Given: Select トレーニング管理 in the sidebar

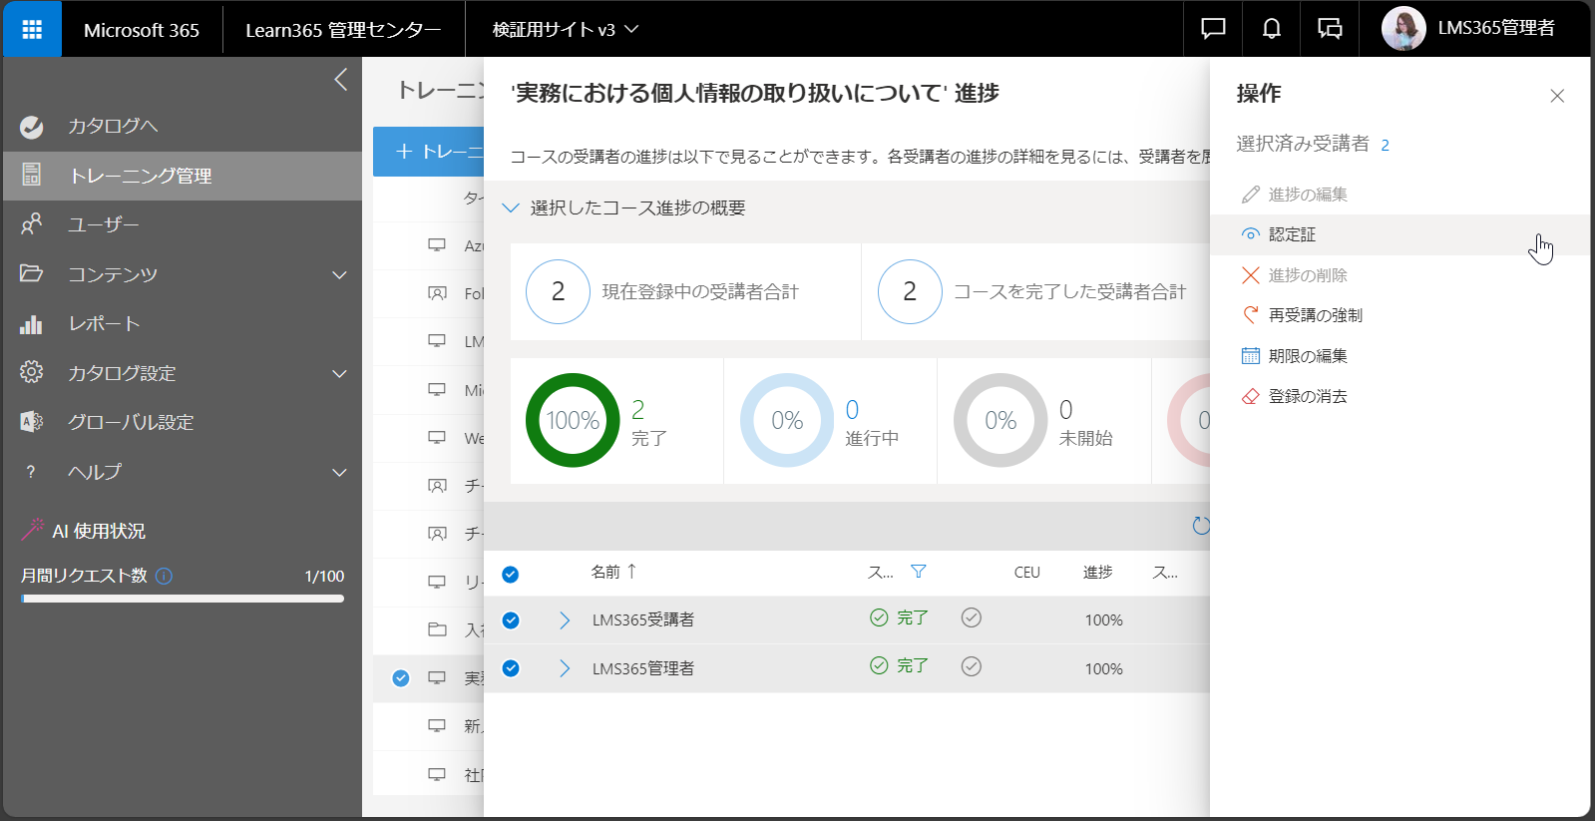Looking at the screenshot, I should [x=183, y=176].
